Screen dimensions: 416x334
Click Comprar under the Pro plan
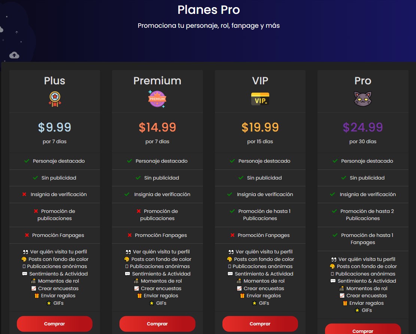tap(363, 329)
